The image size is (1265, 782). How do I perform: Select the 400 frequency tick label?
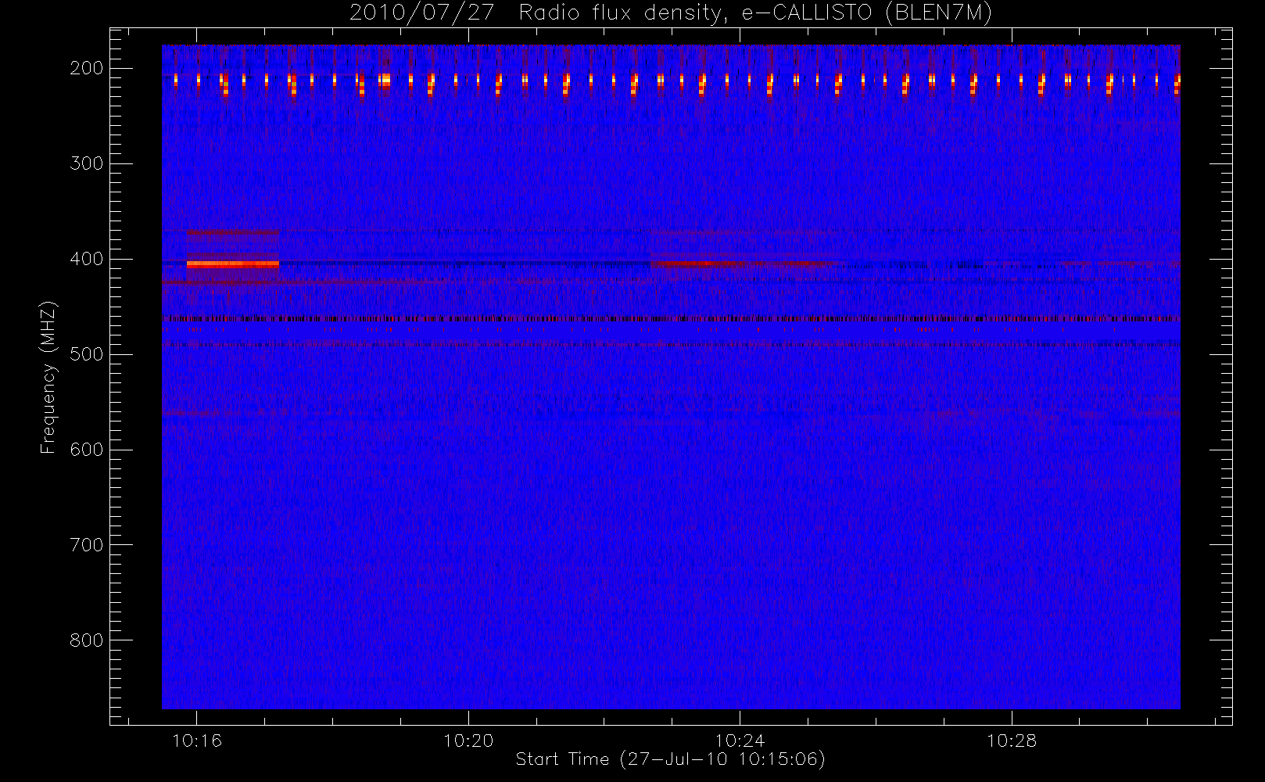pos(87,259)
